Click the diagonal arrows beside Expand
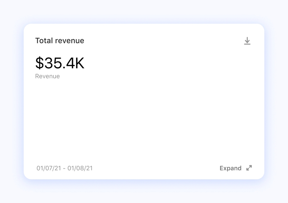The image size is (288, 203). 249,168
